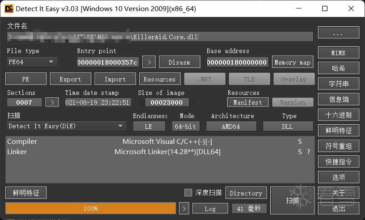Viewport: 365px width, 220px height.
Task: Click the arrow beside the progress bar
Action: 184,208
